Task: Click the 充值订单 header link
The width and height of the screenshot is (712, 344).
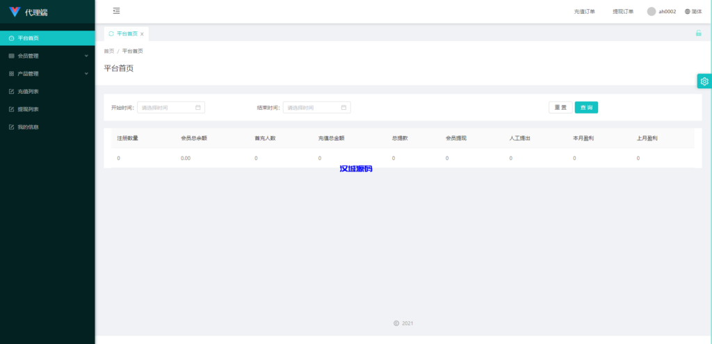Action: coord(584,11)
